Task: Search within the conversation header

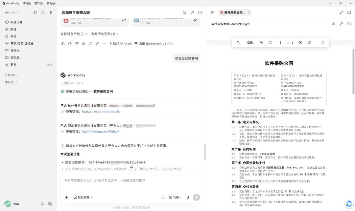Action: point(184,13)
